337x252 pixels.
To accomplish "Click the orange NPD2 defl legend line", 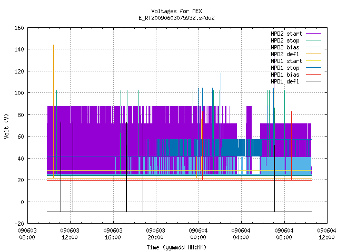I will (314, 54).
